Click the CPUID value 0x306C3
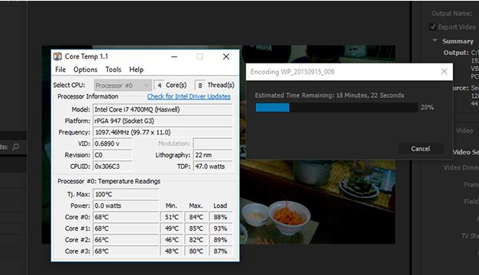 112,167
